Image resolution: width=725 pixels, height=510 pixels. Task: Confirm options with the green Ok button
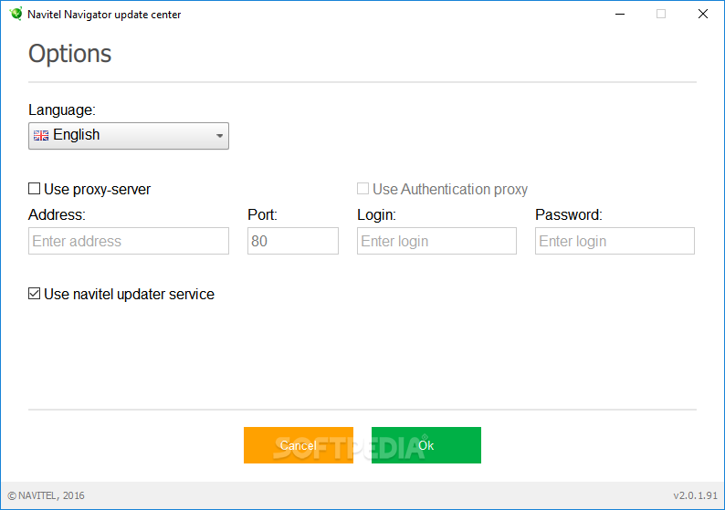point(426,445)
